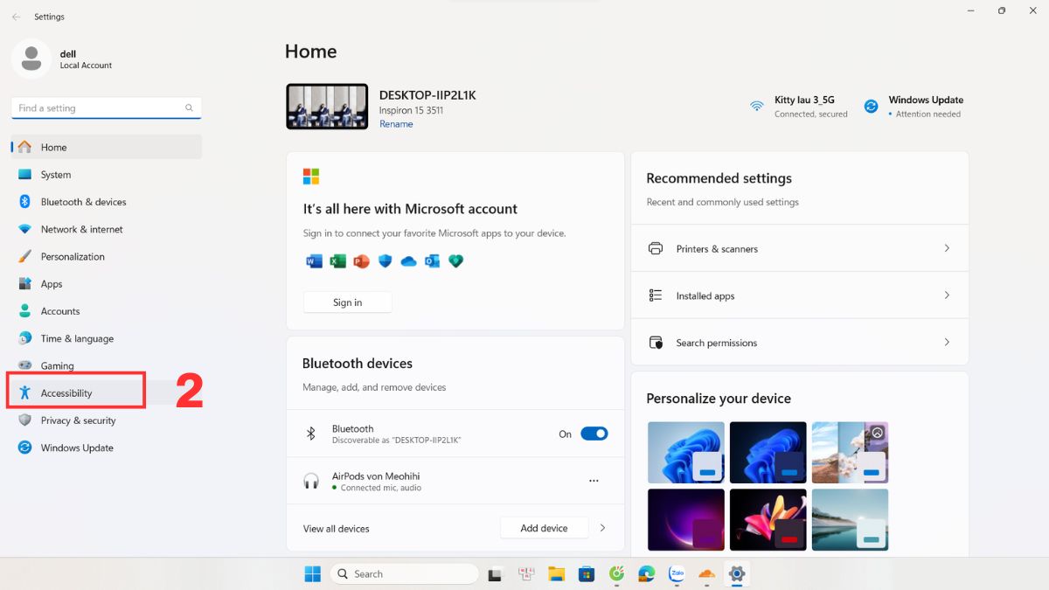Click the Microsoft Edge taskbar icon

tap(646, 574)
